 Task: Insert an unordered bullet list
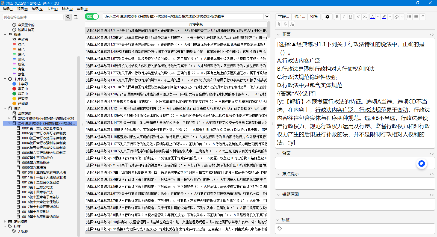point(409,17)
